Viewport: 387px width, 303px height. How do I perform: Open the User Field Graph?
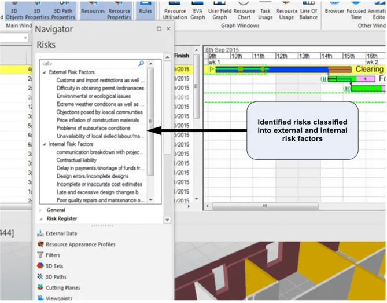tap(220, 11)
